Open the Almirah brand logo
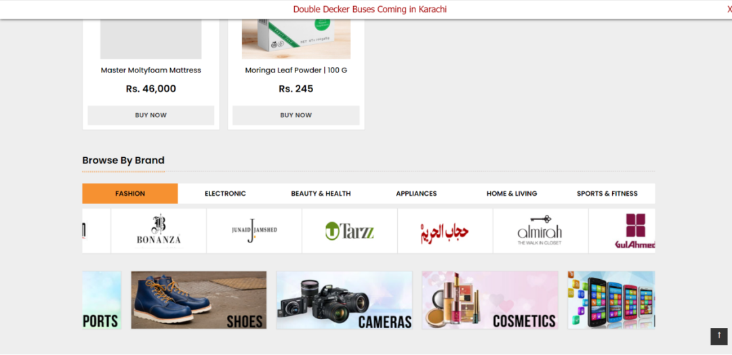The height and width of the screenshot is (355, 732). point(541,230)
